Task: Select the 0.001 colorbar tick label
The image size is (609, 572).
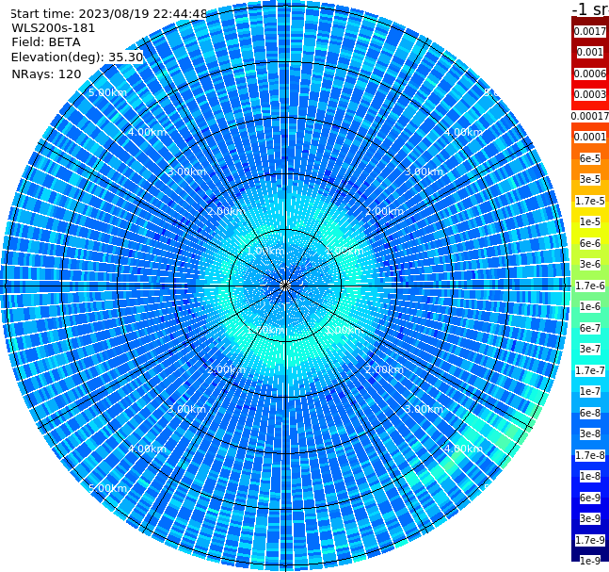Action: 590,52
